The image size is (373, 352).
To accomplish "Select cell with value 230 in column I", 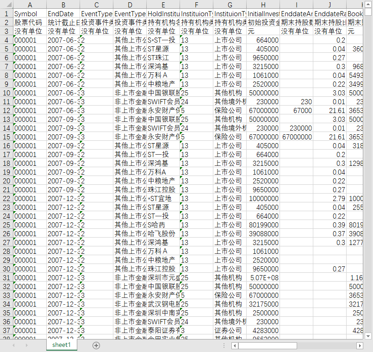I will 296,101.
